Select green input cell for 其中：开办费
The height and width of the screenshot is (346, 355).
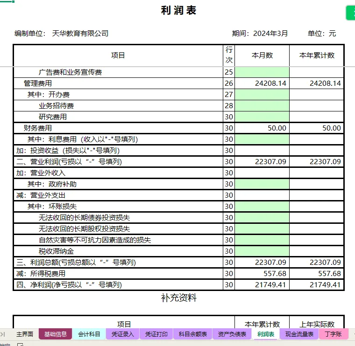coord(262,95)
